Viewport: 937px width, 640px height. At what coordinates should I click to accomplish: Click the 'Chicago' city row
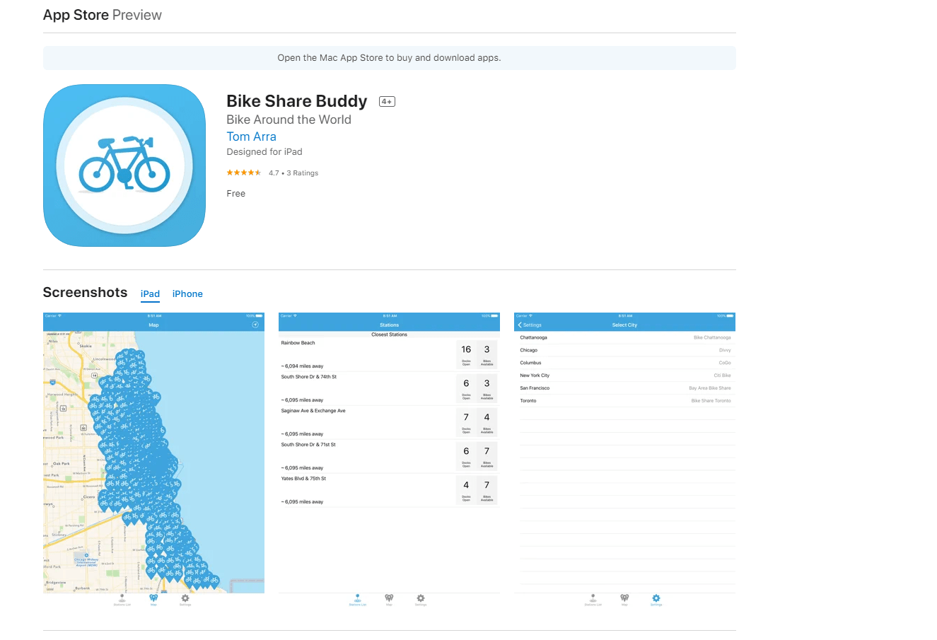(624, 350)
